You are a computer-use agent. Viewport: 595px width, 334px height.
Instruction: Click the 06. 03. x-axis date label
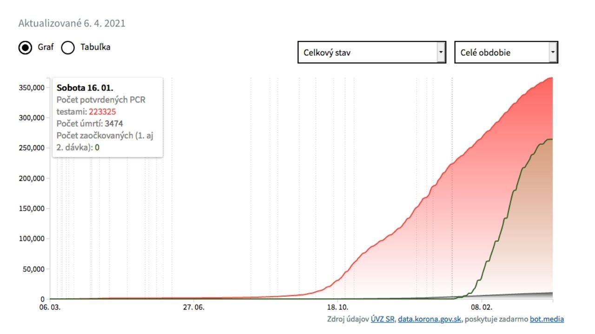tap(50, 308)
